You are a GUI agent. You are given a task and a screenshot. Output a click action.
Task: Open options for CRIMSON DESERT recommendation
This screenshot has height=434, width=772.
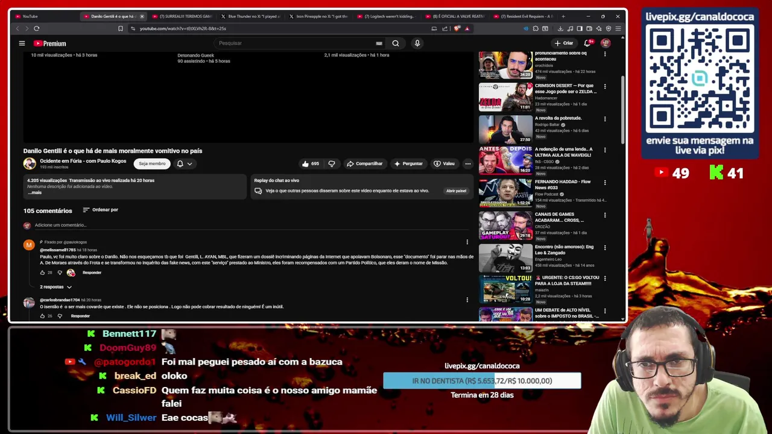tap(605, 86)
